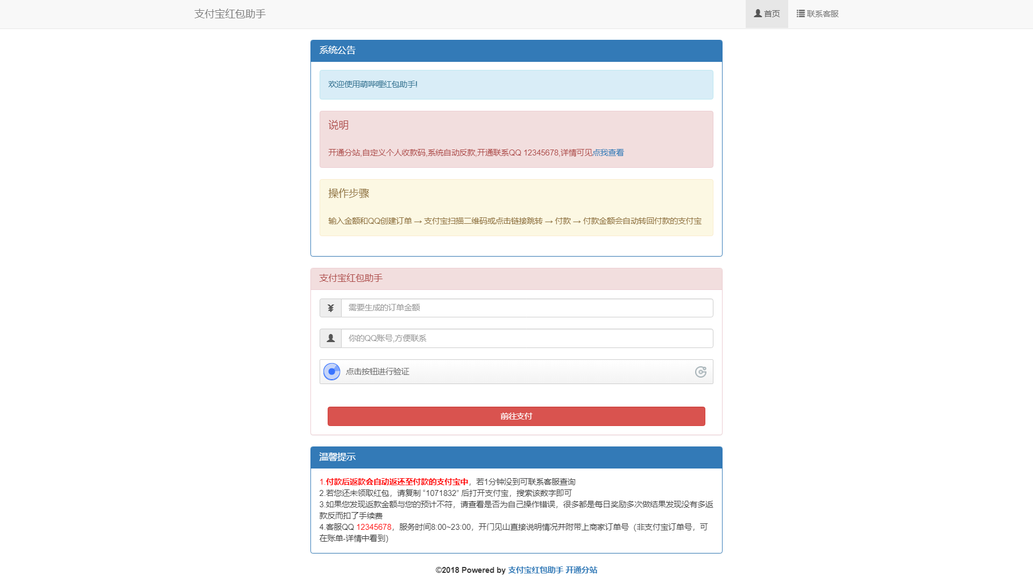Image resolution: width=1033 pixels, height=582 pixels.
Task: Click the 首页 user icon in navbar
Action: [x=758, y=13]
